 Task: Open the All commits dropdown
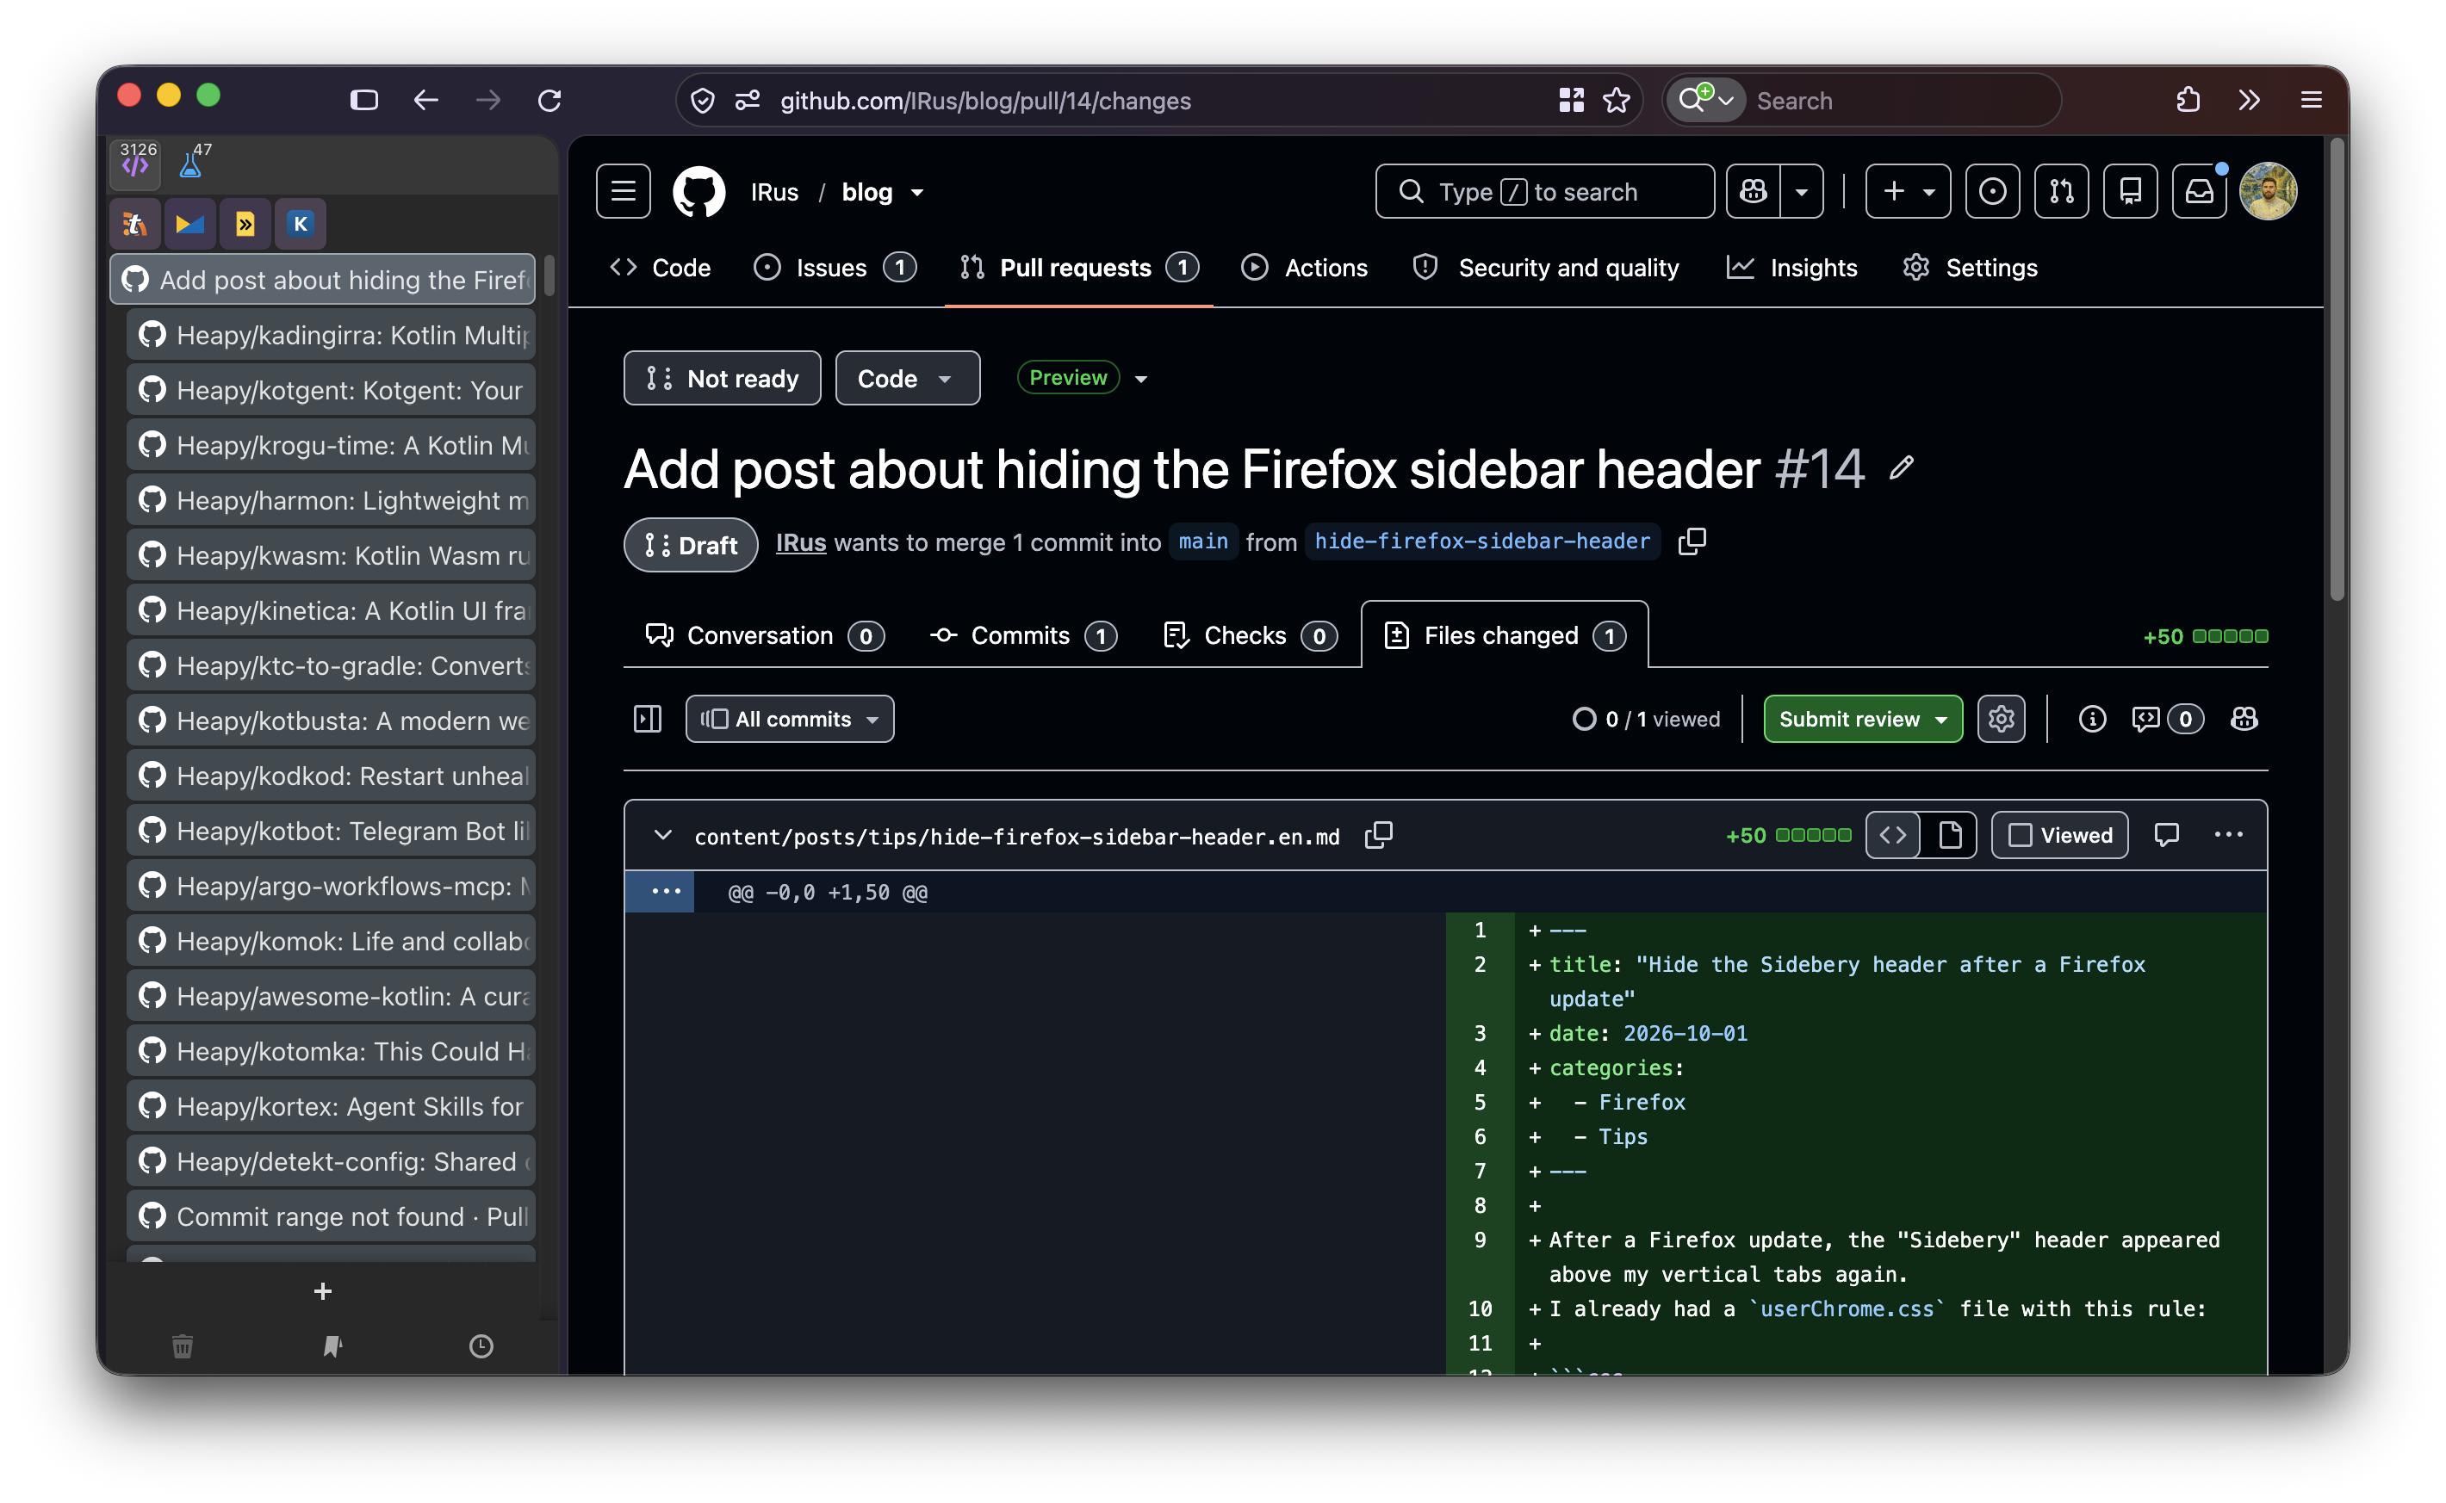[790, 719]
